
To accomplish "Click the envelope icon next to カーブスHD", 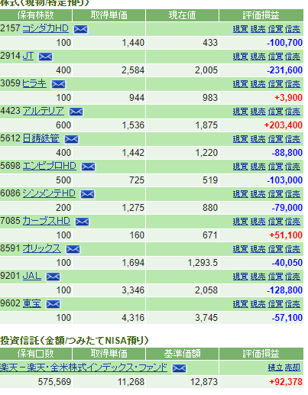I will point(82,222).
